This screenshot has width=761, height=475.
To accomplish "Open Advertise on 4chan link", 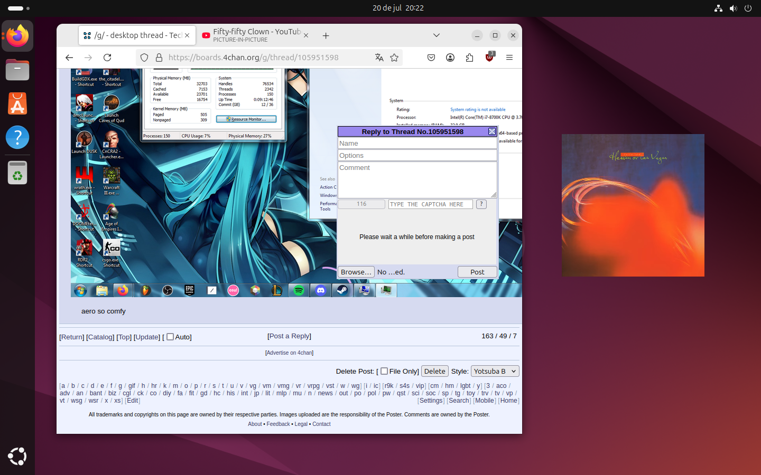I will 289,353.
